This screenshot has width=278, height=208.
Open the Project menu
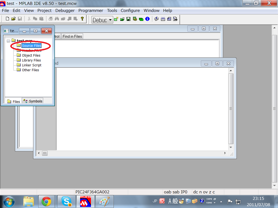(45, 11)
